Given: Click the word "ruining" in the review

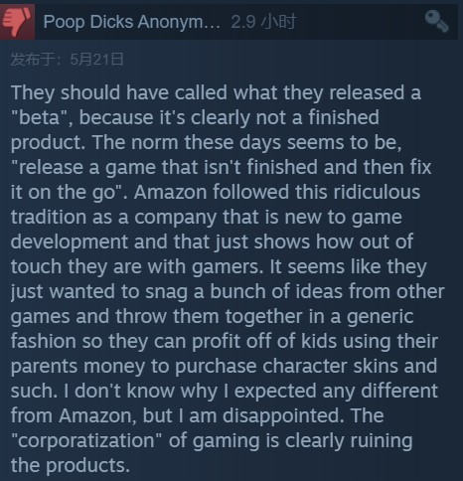Looking at the screenshot, I should tap(382, 441).
